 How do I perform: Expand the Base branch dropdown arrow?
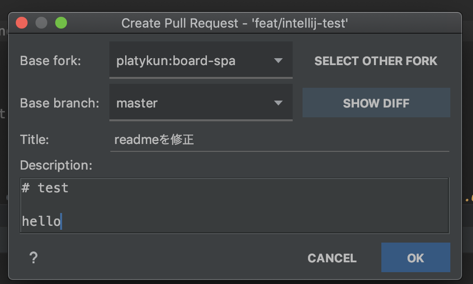[x=278, y=103]
